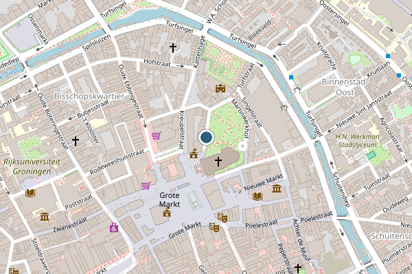412x274 pixels.
Task: Click the church cross icon on Martinikerk
Action: pos(218,161)
